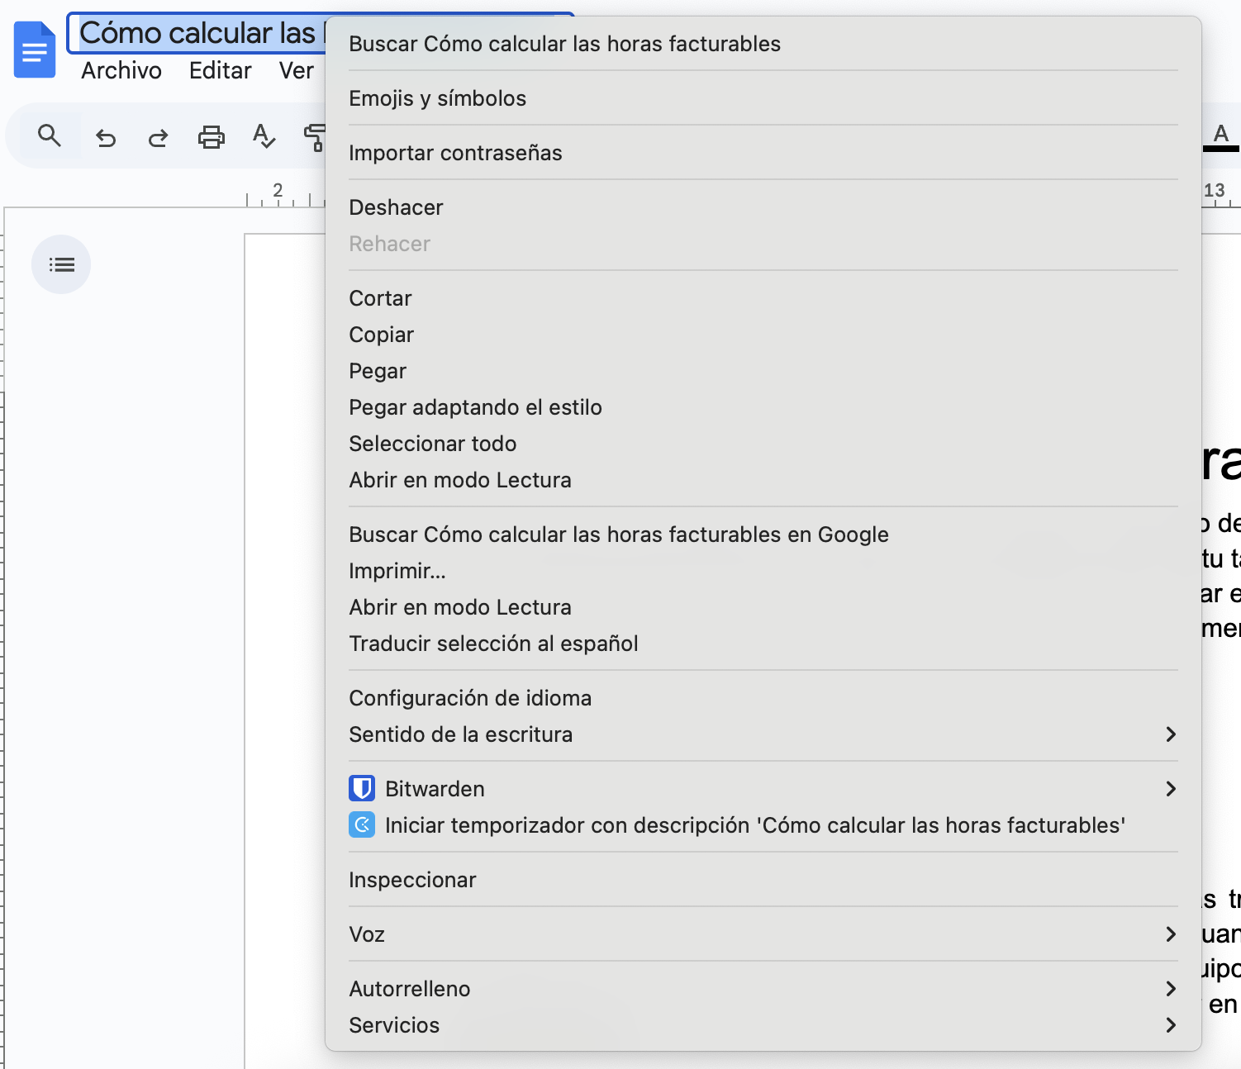
Task: Select Copiar from the context menu
Action: pyautogui.click(x=381, y=335)
